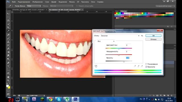Click the yellow background color swatch

point(9,88)
